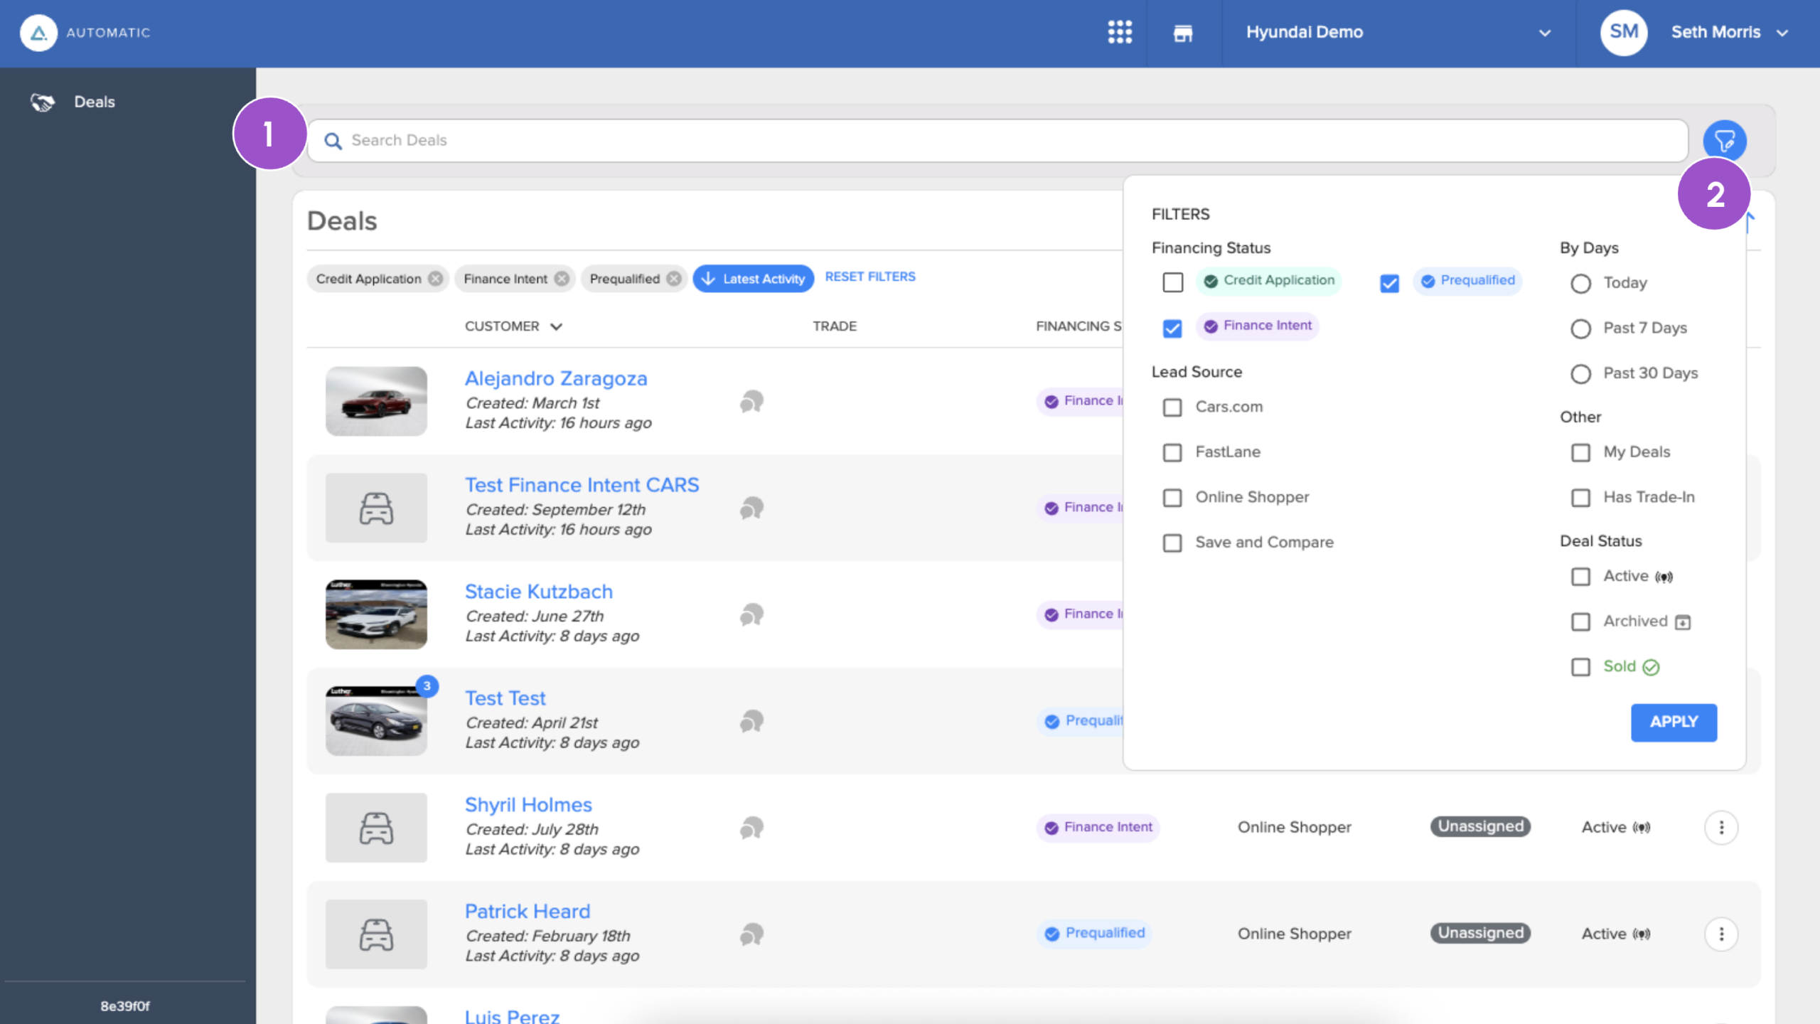Open Test Finance Intent CARS deal
The image size is (1820, 1024).
click(582, 485)
